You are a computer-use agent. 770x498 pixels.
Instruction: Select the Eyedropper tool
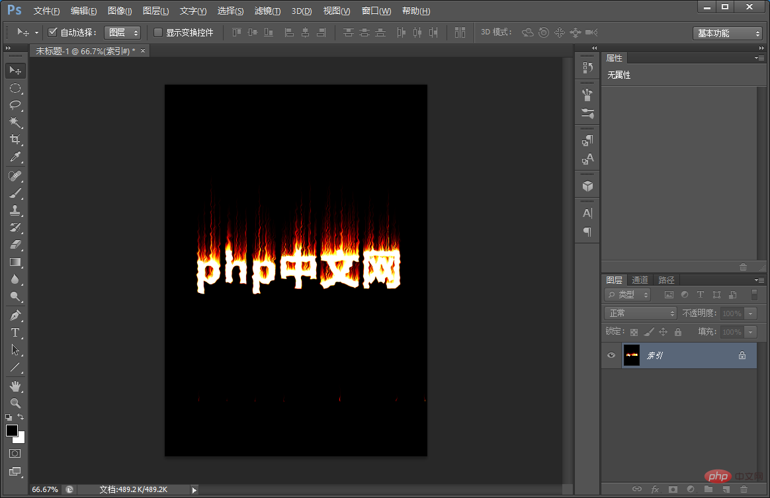click(15, 157)
